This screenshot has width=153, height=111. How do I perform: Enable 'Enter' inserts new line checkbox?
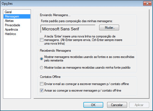[x=42, y=40]
